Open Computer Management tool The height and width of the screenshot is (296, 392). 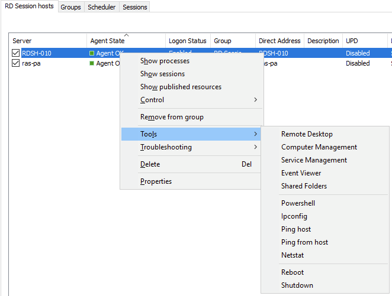[x=325, y=147]
